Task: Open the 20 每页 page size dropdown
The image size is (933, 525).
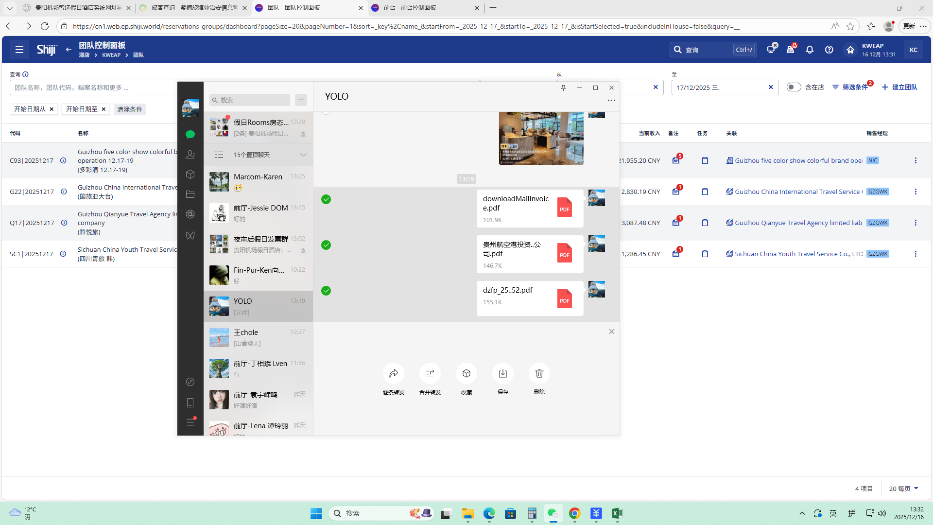Action: (x=903, y=489)
